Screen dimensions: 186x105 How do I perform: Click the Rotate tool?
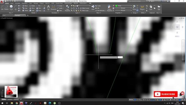point(32,6)
